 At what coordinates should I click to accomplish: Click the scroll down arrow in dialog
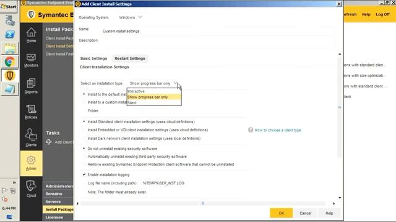(x=340, y=197)
